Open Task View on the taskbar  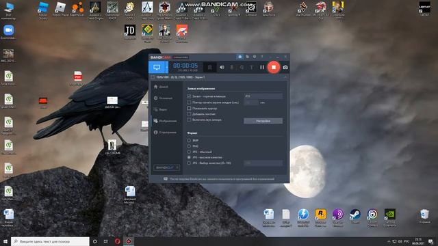(x=106, y=241)
